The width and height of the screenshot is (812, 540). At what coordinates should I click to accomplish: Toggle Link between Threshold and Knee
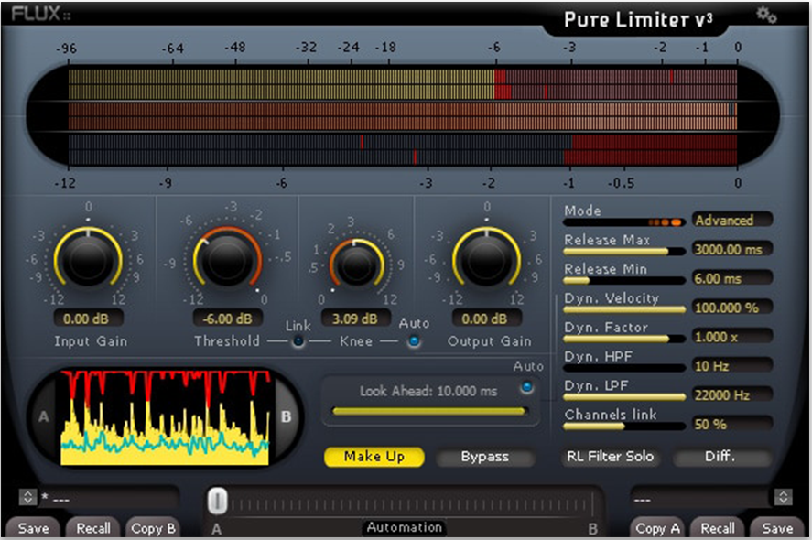pyautogui.click(x=297, y=340)
